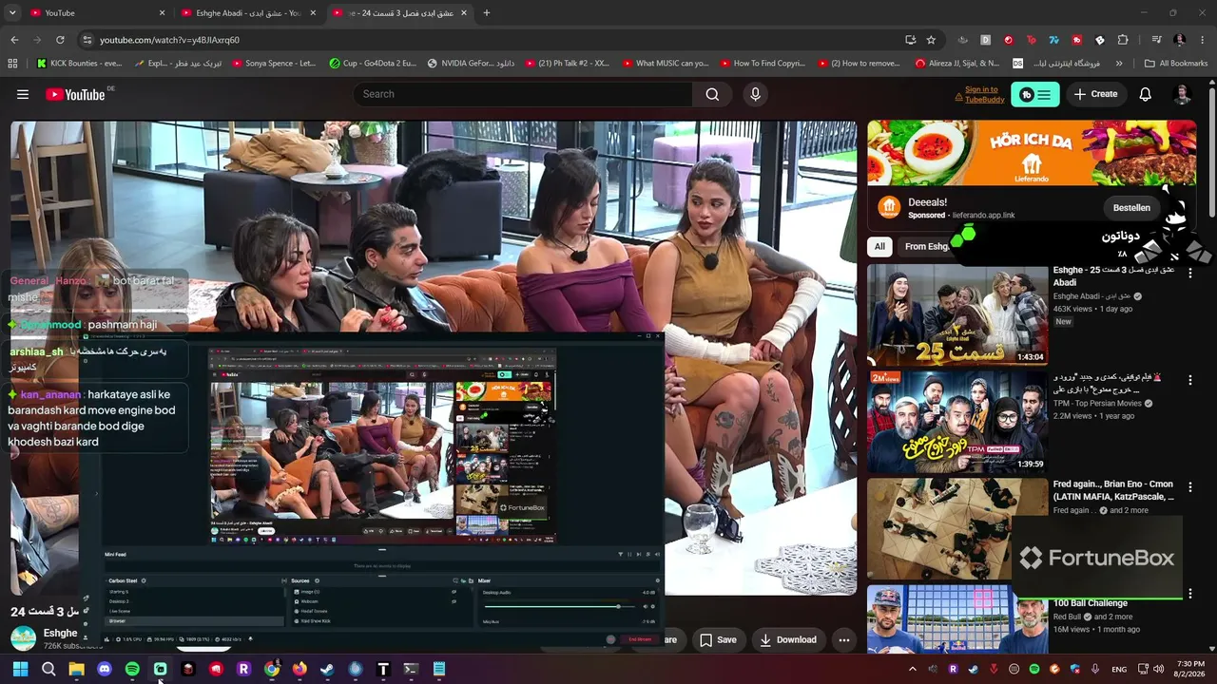Switch to the Eshghe Abadi browser tab
This screenshot has width=1217, height=684.
click(247, 13)
